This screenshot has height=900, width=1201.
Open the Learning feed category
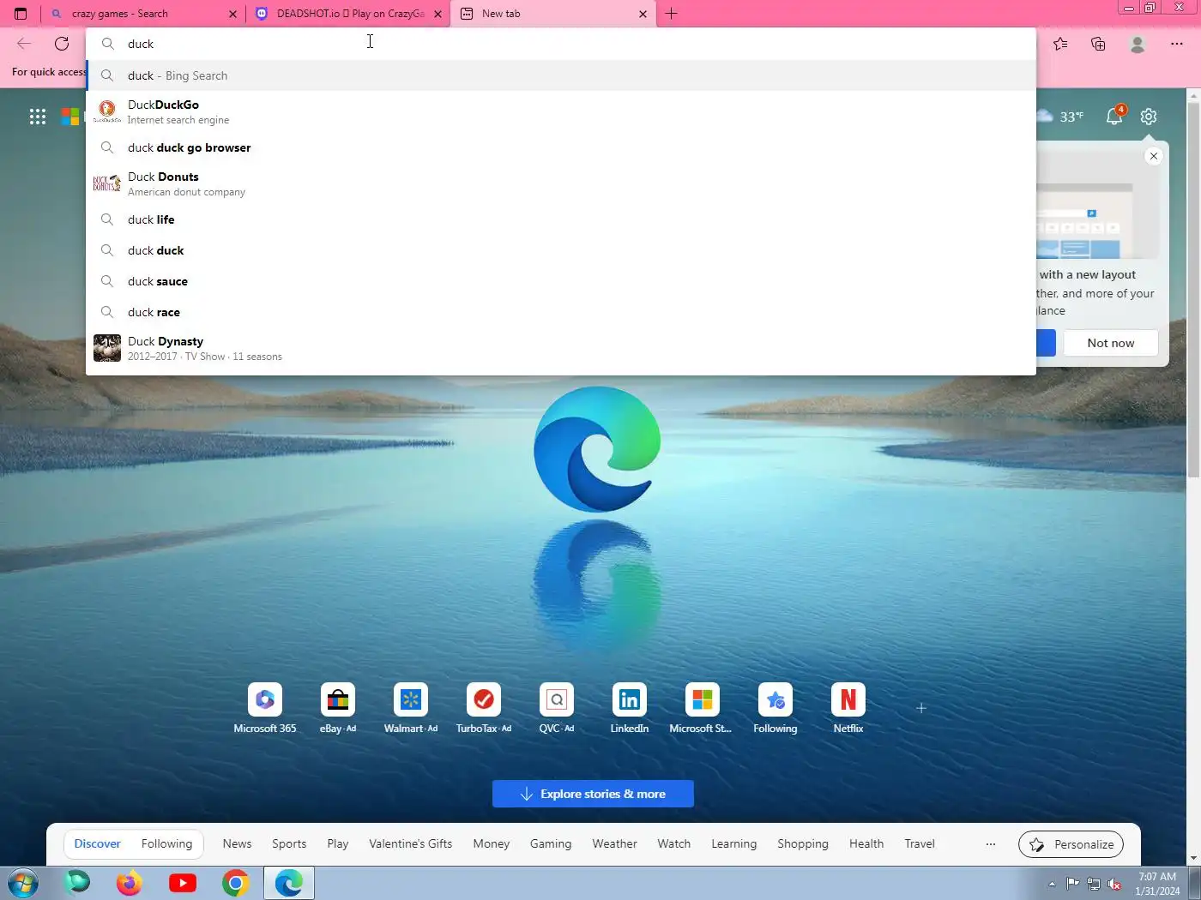coord(734,844)
